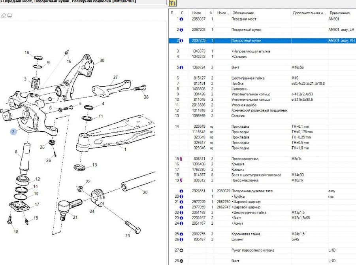The image size is (356, 265).
Task: Click callout number 2 highlighted in diagram
Action: (13, 132)
